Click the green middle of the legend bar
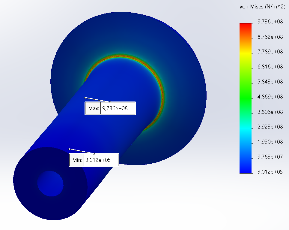Screen dimensions: 289x230 pyautogui.click(x=246, y=97)
